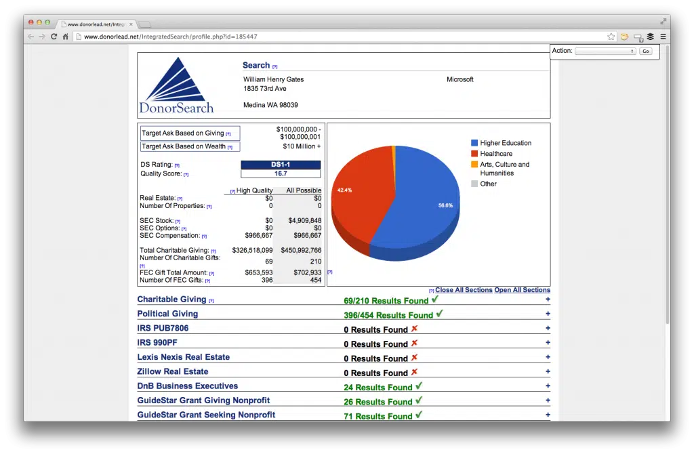Click the blue Higher Education legend swatch
Viewport: 694px width, 454px height.
pyautogui.click(x=474, y=143)
